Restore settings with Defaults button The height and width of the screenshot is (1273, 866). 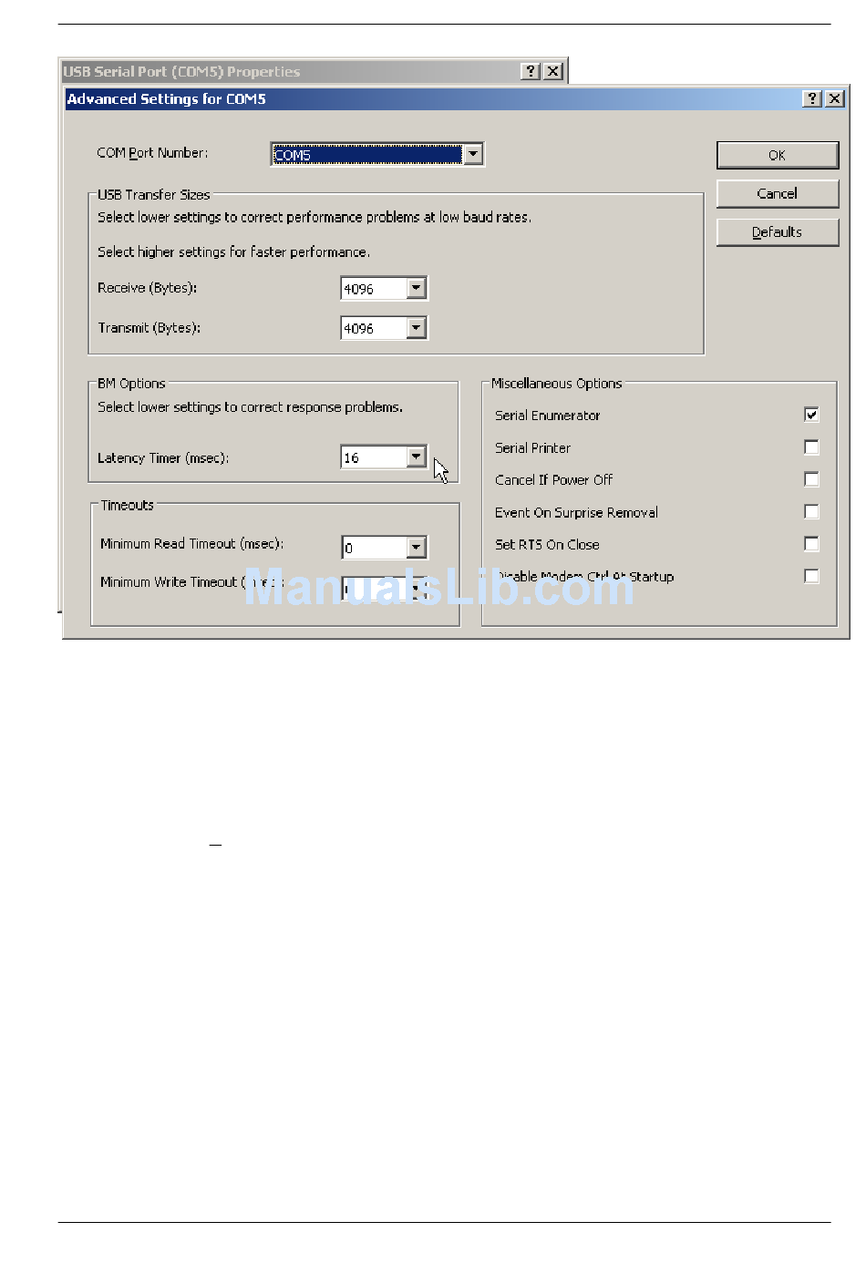[x=777, y=232]
